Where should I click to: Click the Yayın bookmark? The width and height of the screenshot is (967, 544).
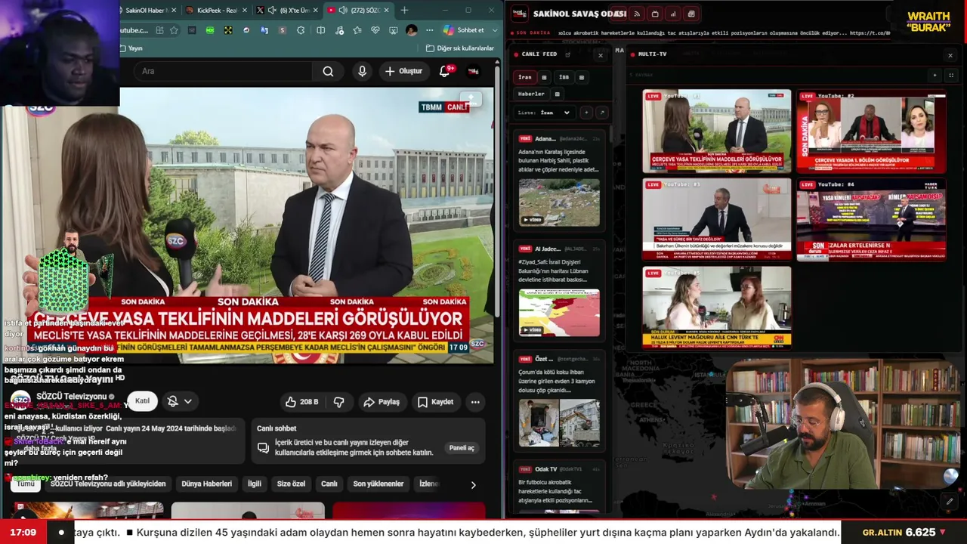tap(131, 48)
